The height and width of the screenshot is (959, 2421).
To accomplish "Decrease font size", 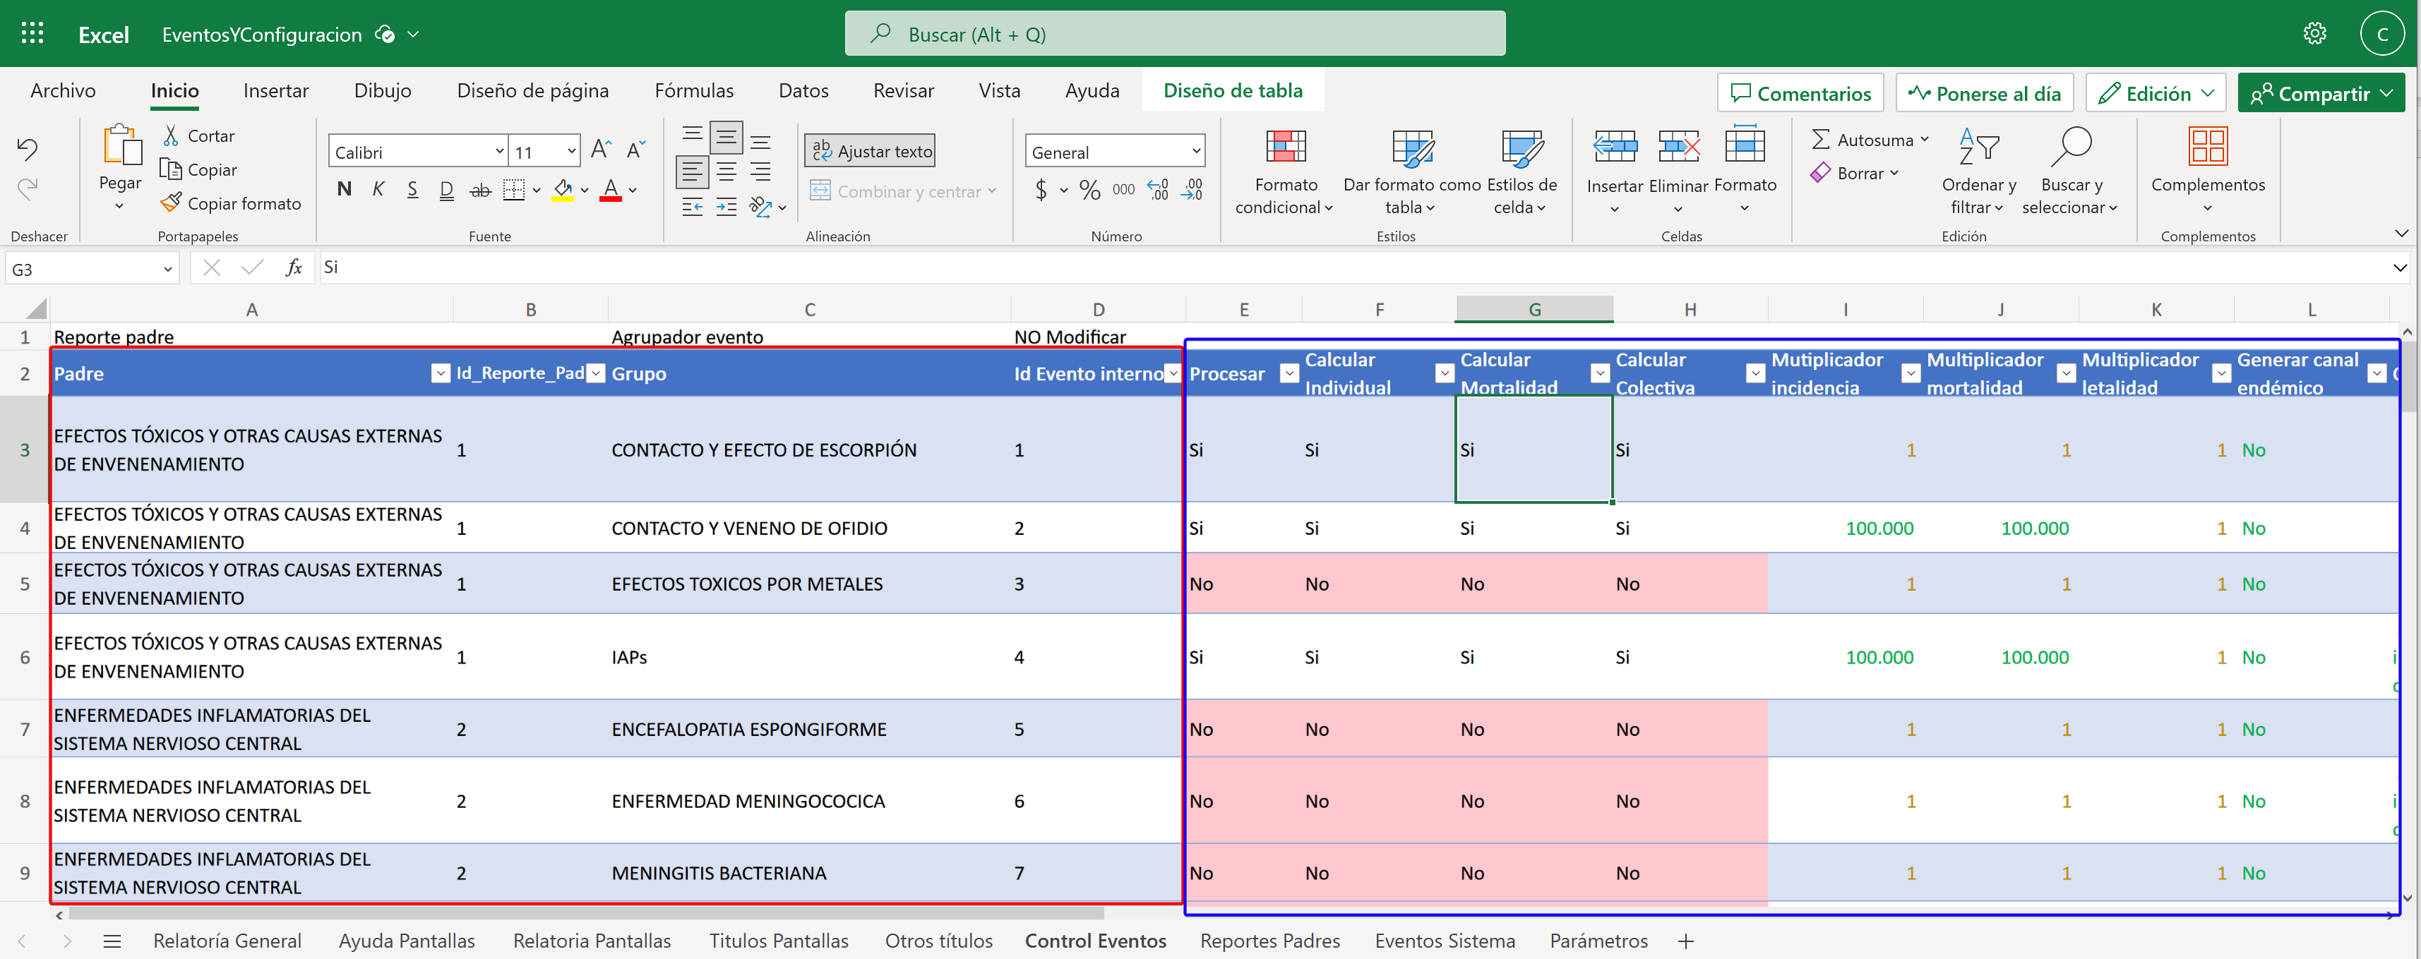I will coord(636,150).
